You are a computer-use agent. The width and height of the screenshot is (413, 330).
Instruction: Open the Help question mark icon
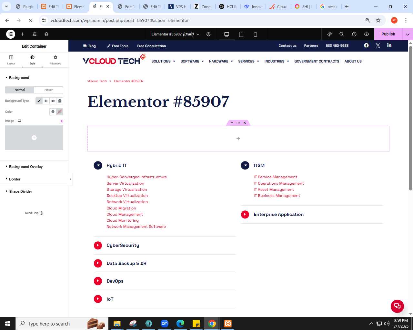pos(354,34)
